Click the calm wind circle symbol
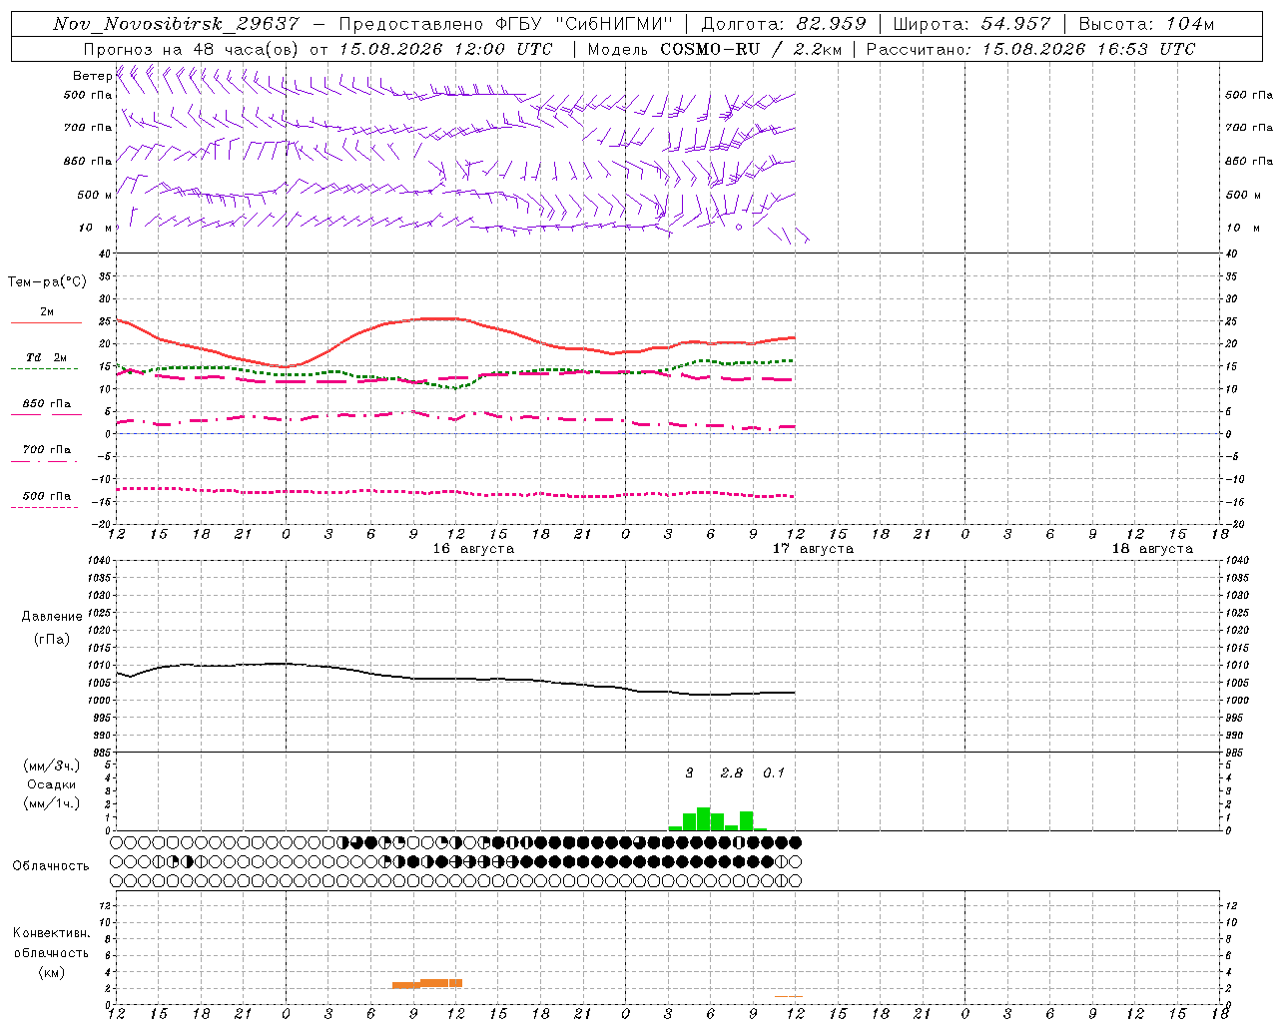Image resolution: width=1278 pixels, height=1022 pixels. pyautogui.click(x=739, y=228)
